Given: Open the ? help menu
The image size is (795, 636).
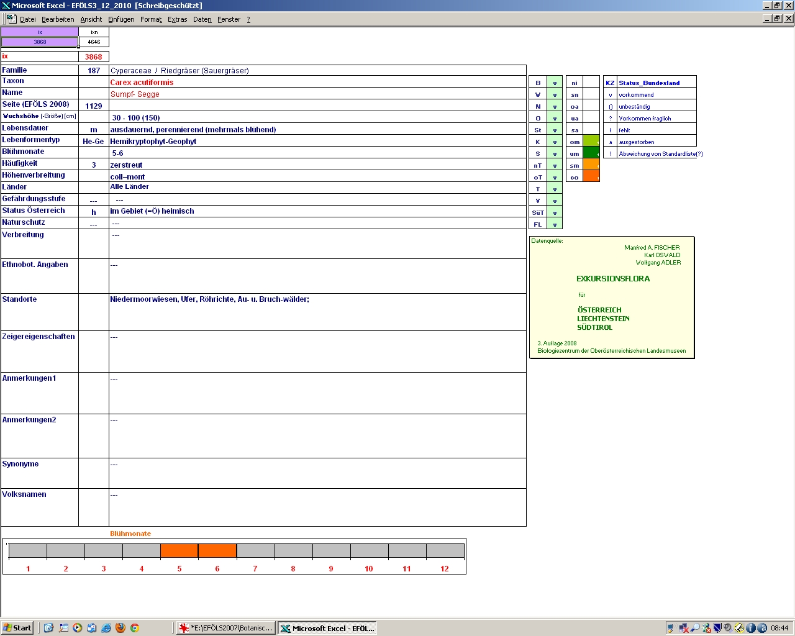Looking at the screenshot, I should (248, 19).
